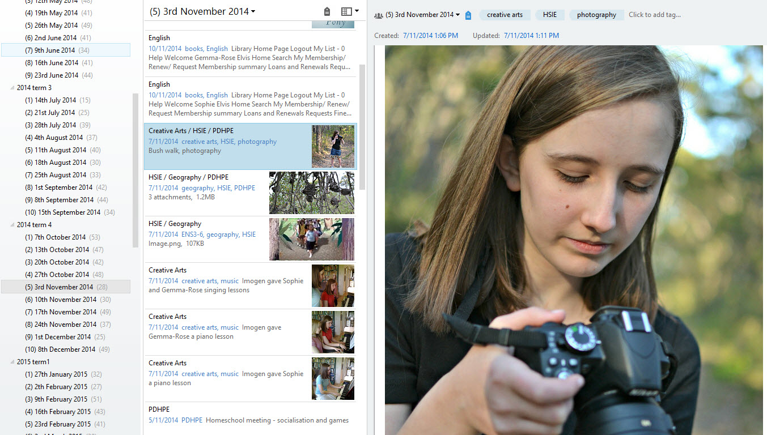This screenshot has width=767, height=435.
Task: Click the 'creative arts' tag on the note
Action: (x=505, y=15)
